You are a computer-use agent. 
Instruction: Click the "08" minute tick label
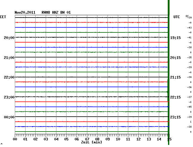[x=97, y=139]
